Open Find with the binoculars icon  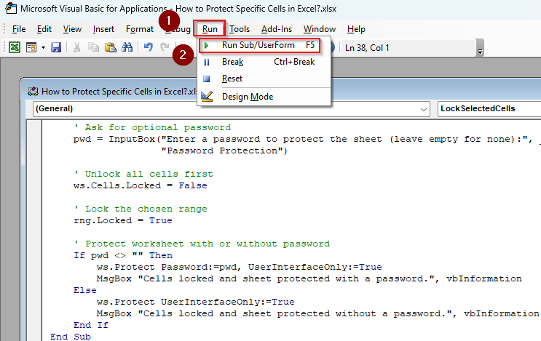127,47
